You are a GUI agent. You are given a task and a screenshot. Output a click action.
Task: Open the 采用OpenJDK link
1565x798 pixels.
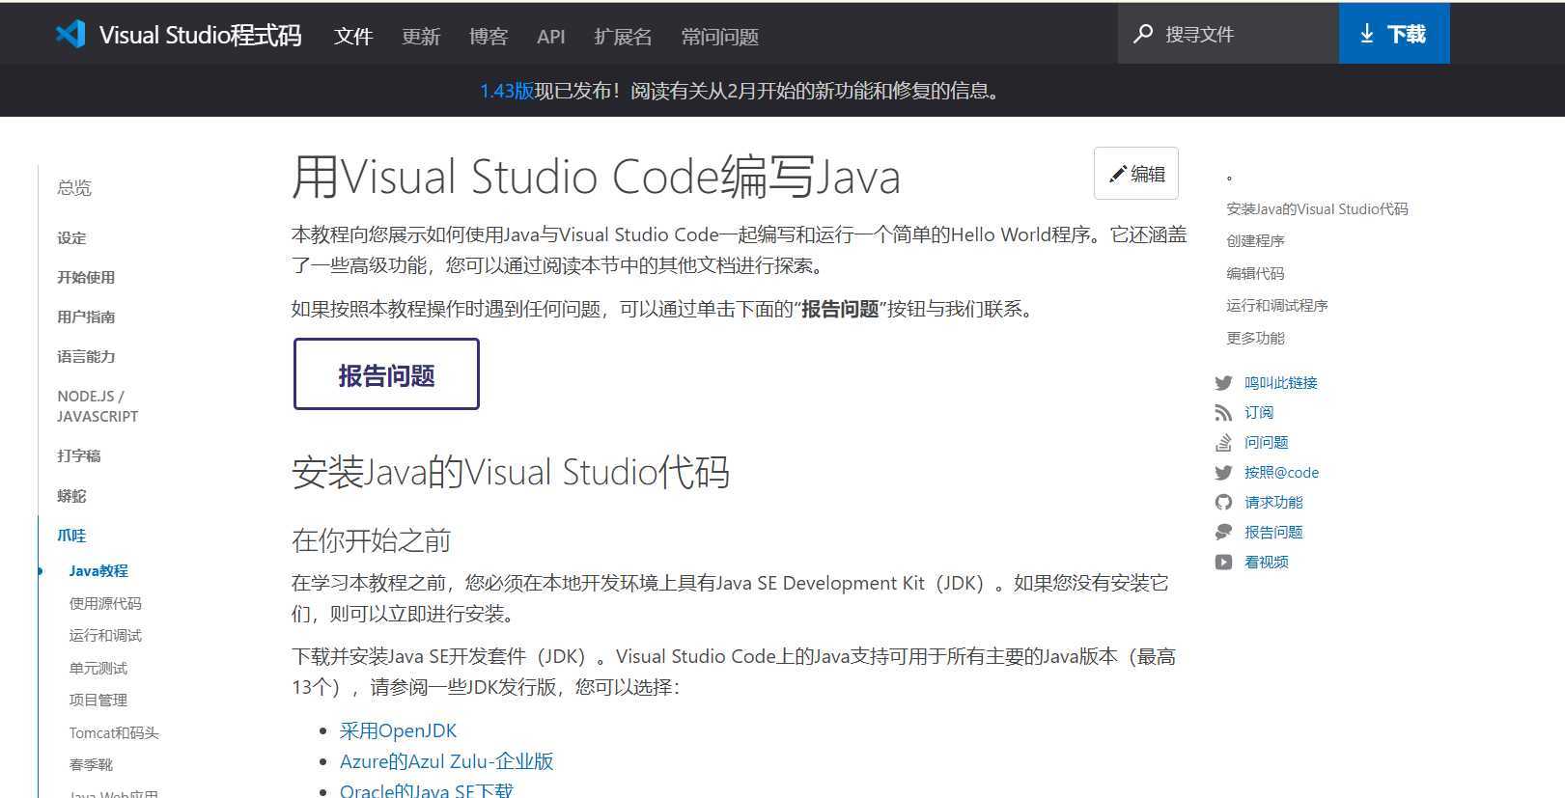point(398,731)
